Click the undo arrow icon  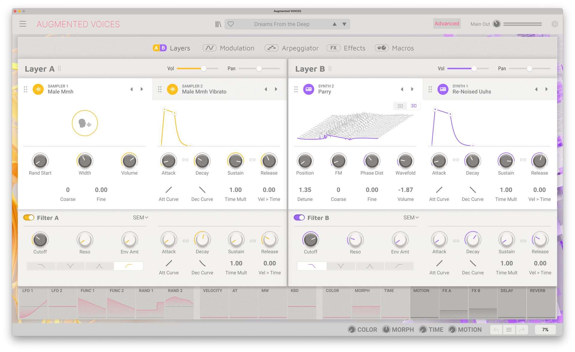tap(496, 330)
